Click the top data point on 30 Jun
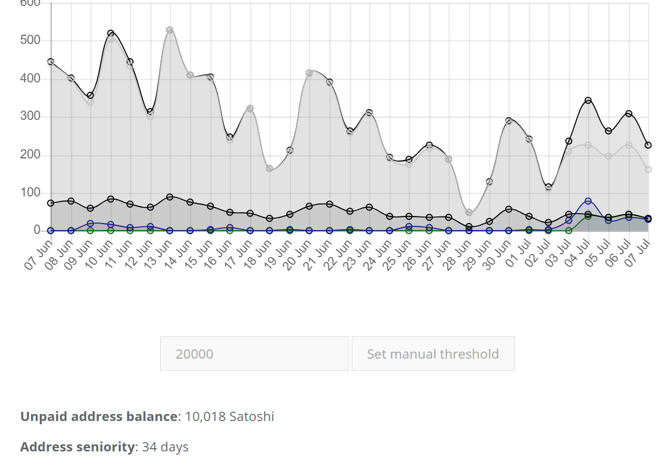The image size is (671, 459). (509, 121)
